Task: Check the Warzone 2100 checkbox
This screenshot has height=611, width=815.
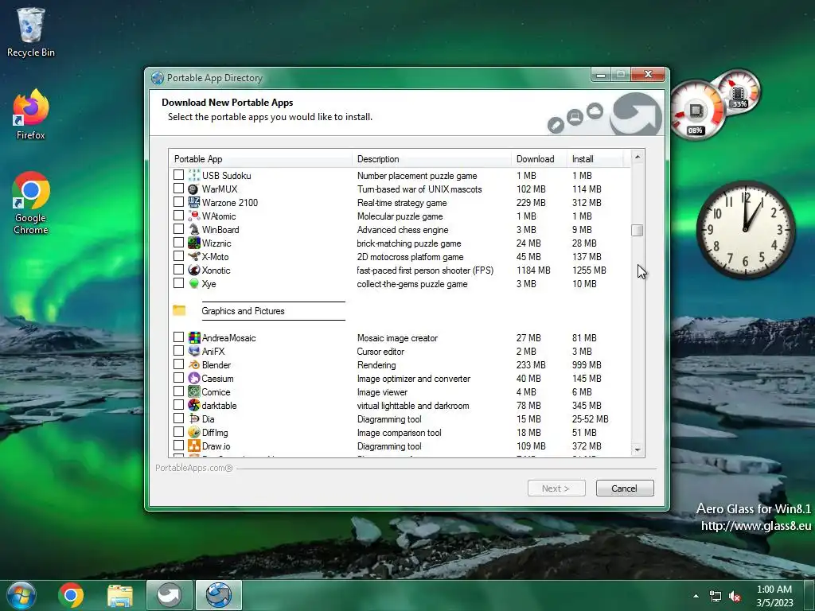Action: [x=178, y=201]
